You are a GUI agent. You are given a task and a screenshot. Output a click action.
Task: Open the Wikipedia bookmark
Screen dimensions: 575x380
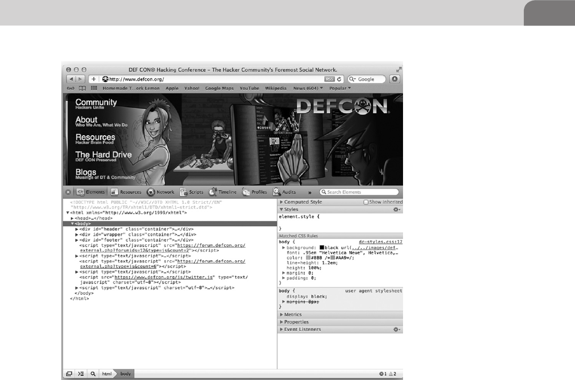point(276,88)
